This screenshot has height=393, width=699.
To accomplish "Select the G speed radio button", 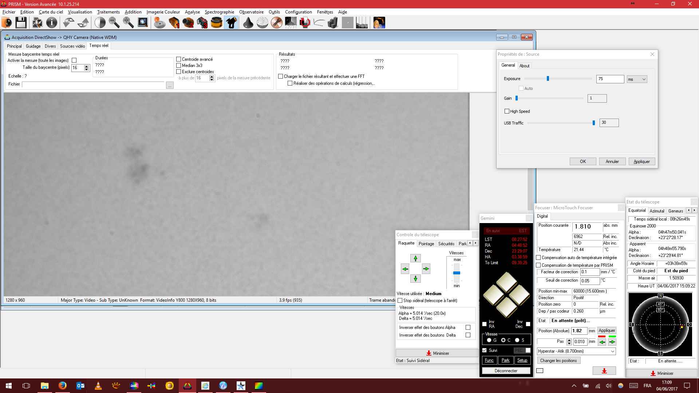I will point(489,340).
